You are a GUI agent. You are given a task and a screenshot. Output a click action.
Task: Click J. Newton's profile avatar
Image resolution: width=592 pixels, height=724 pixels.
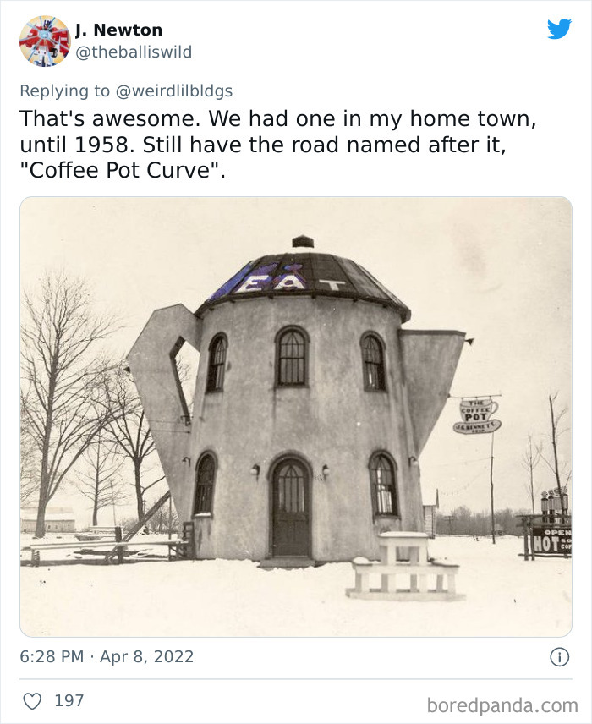coord(43,38)
